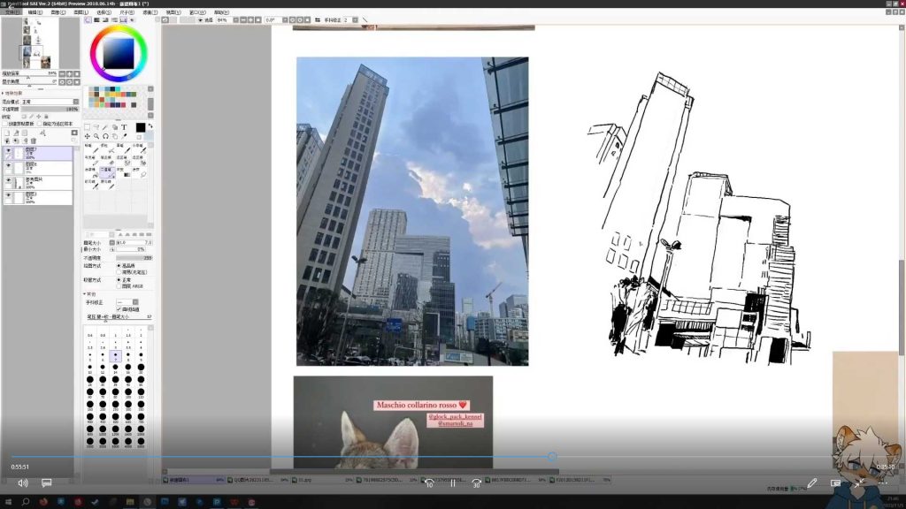Select the lasso selection tool
This screenshot has width=906, height=509.
pyautogui.click(x=96, y=127)
